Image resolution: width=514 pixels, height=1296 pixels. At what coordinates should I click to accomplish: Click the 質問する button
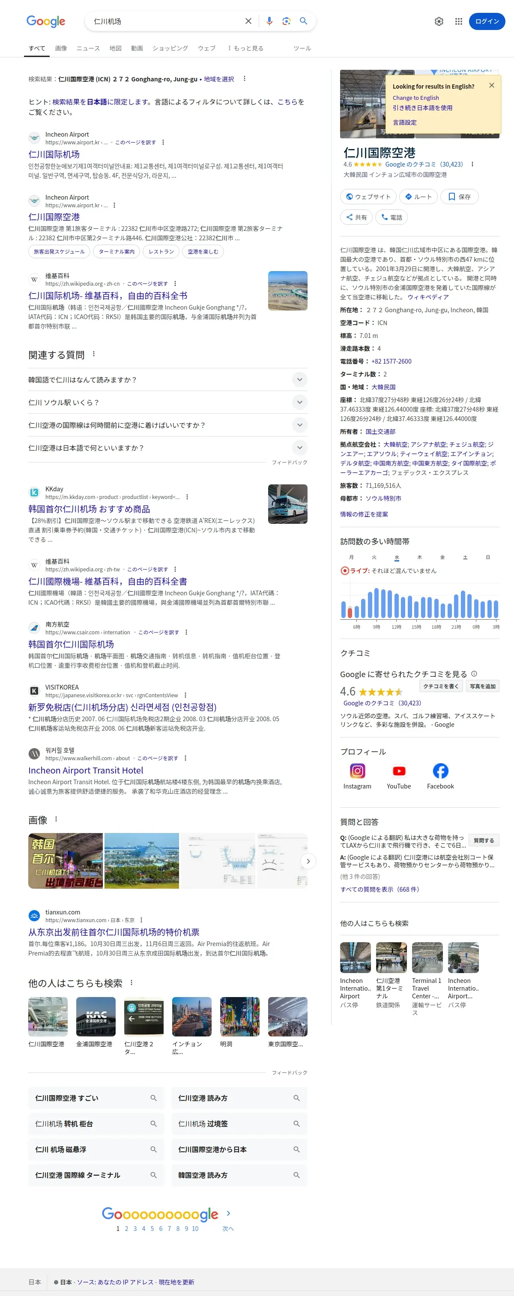click(484, 840)
